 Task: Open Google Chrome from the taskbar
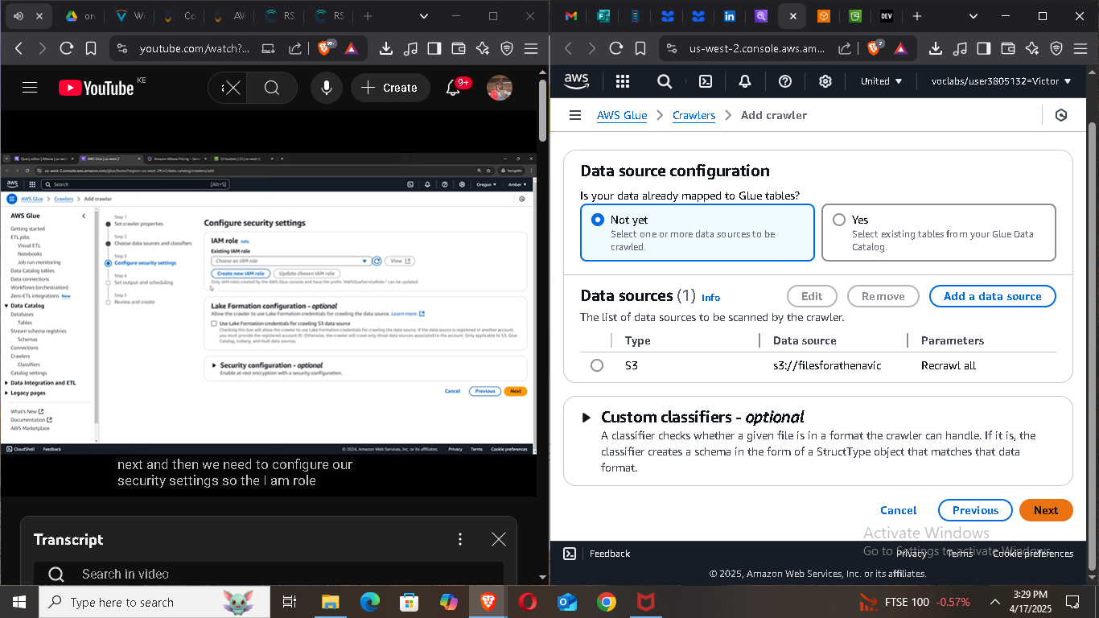click(607, 602)
